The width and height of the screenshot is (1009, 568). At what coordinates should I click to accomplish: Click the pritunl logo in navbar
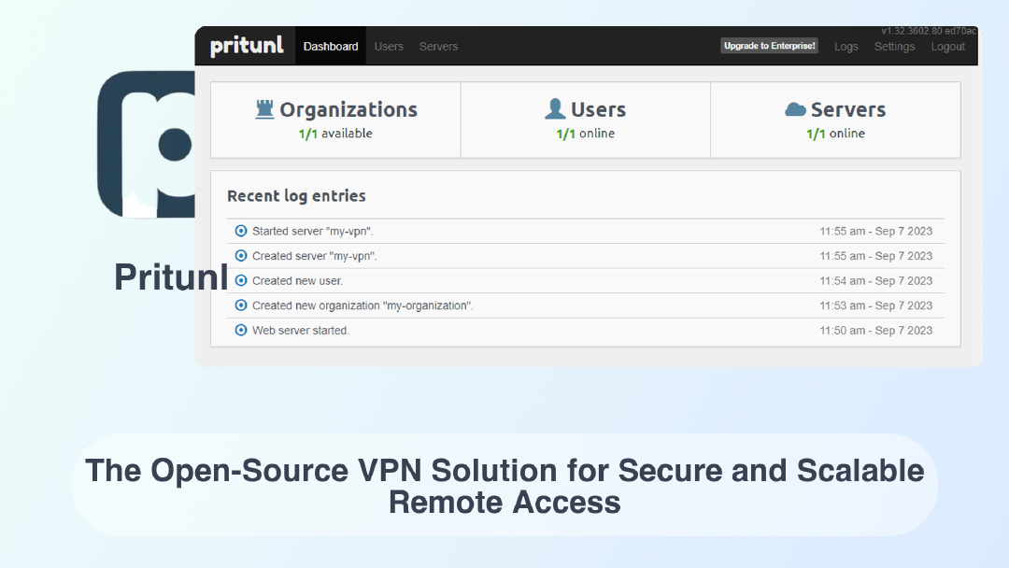247,46
